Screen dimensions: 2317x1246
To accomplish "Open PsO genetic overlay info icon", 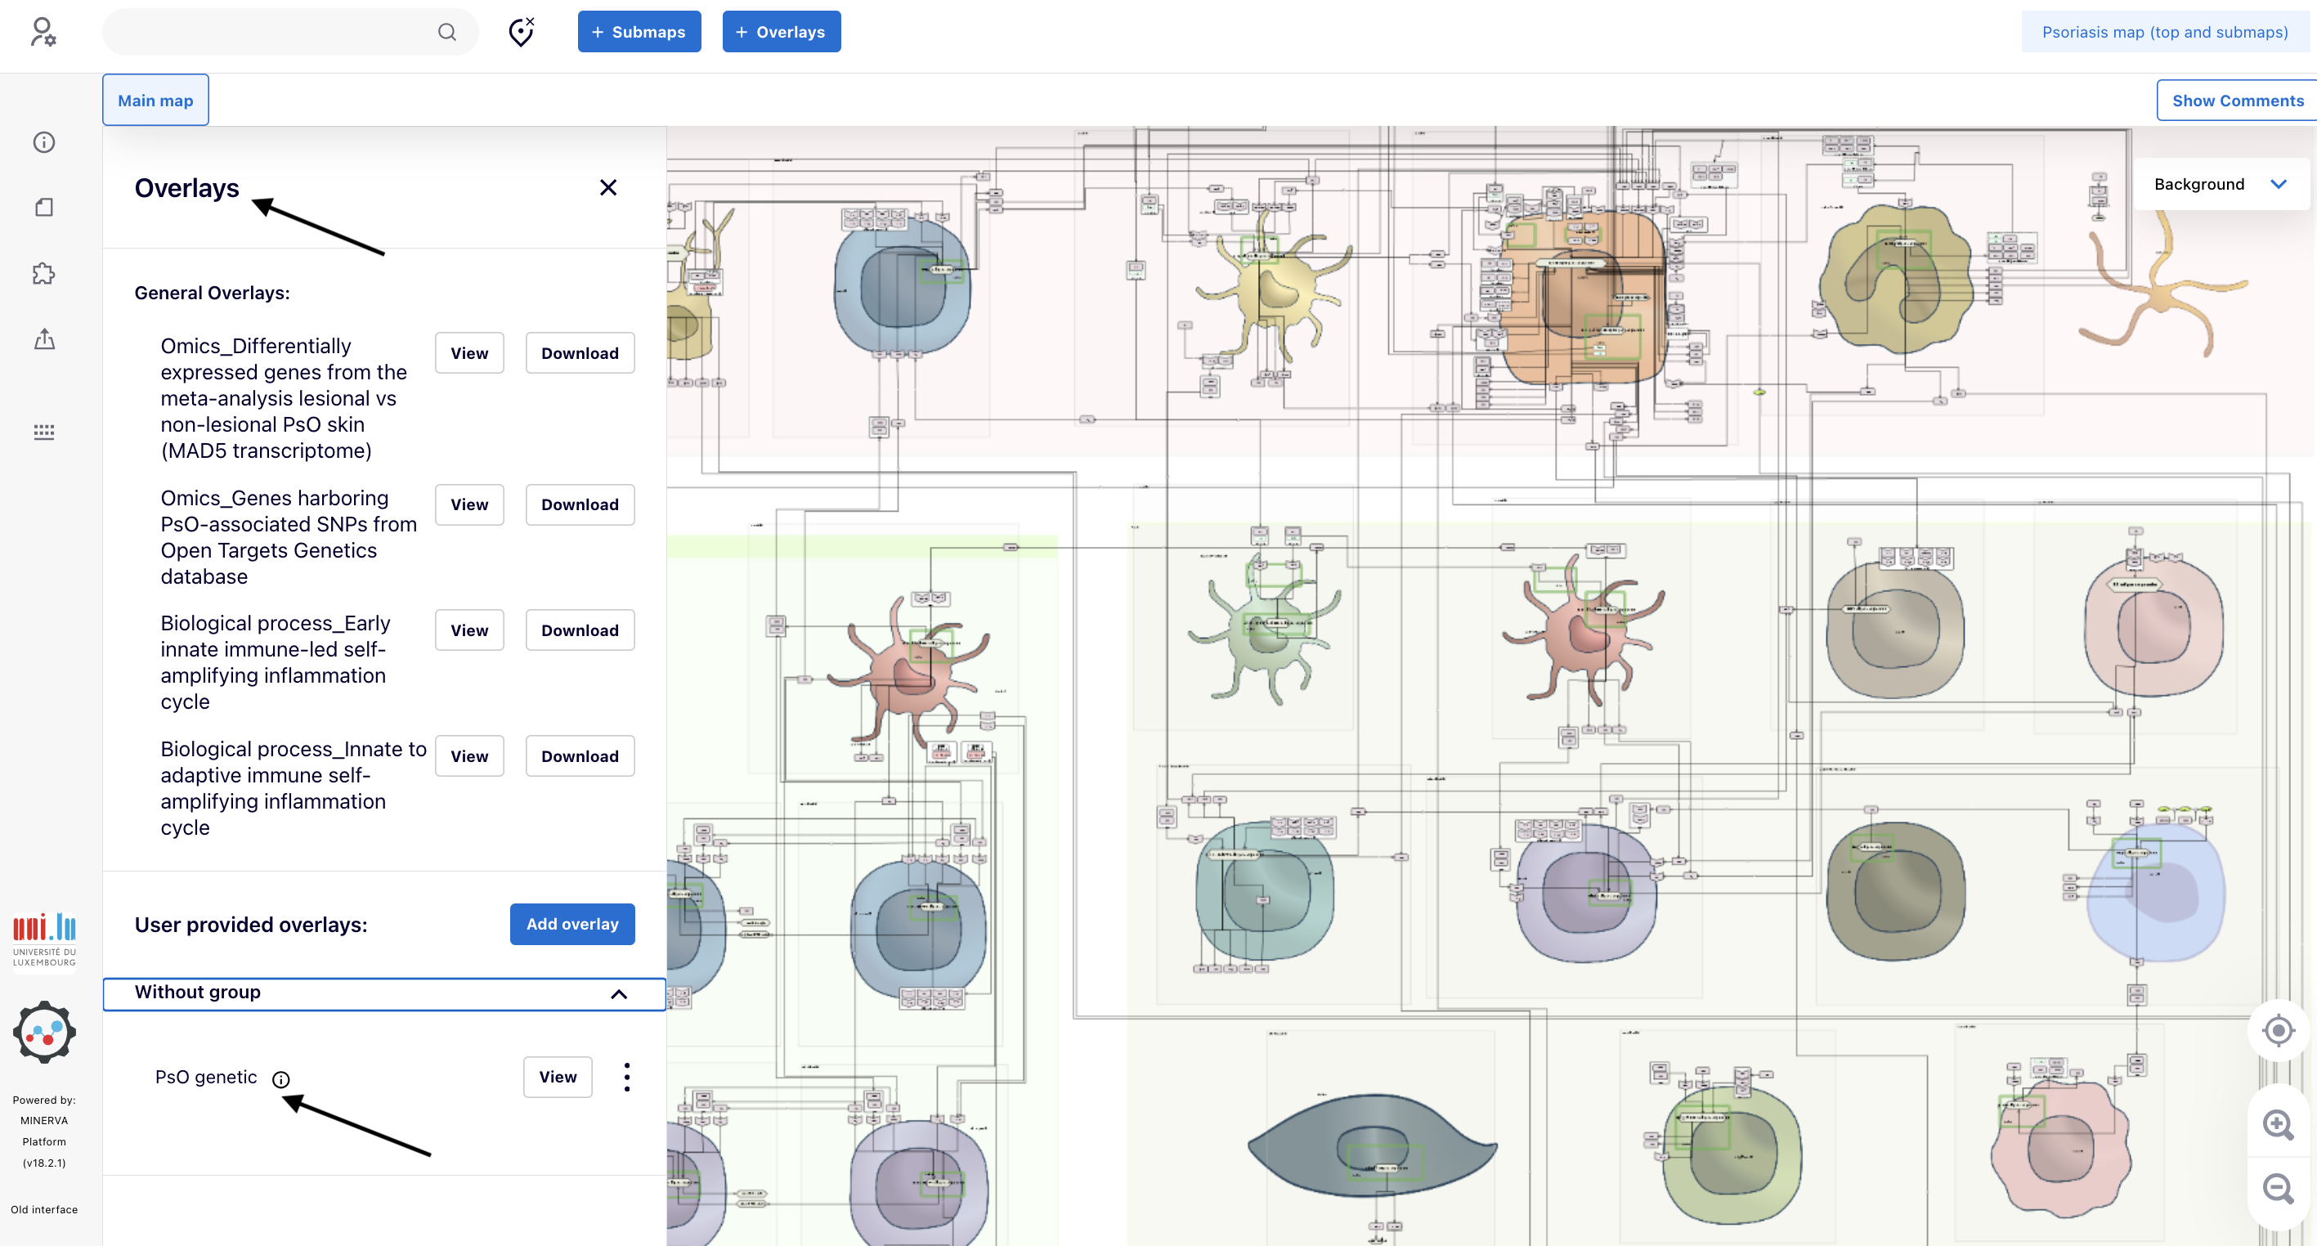I will coord(280,1079).
